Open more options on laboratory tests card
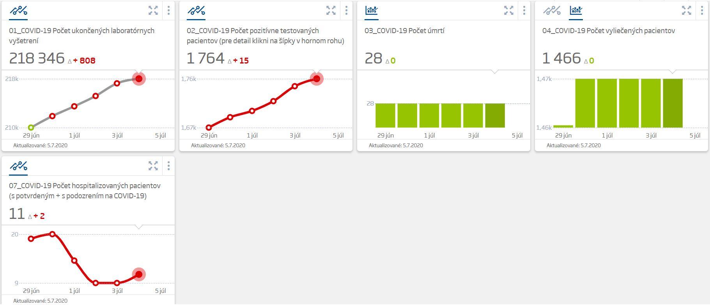This screenshot has width=710, height=305. (x=168, y=11)
